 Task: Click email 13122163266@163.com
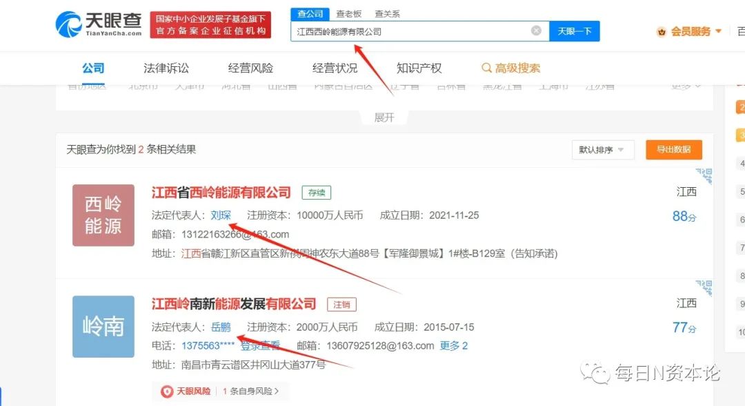point(235,234)
